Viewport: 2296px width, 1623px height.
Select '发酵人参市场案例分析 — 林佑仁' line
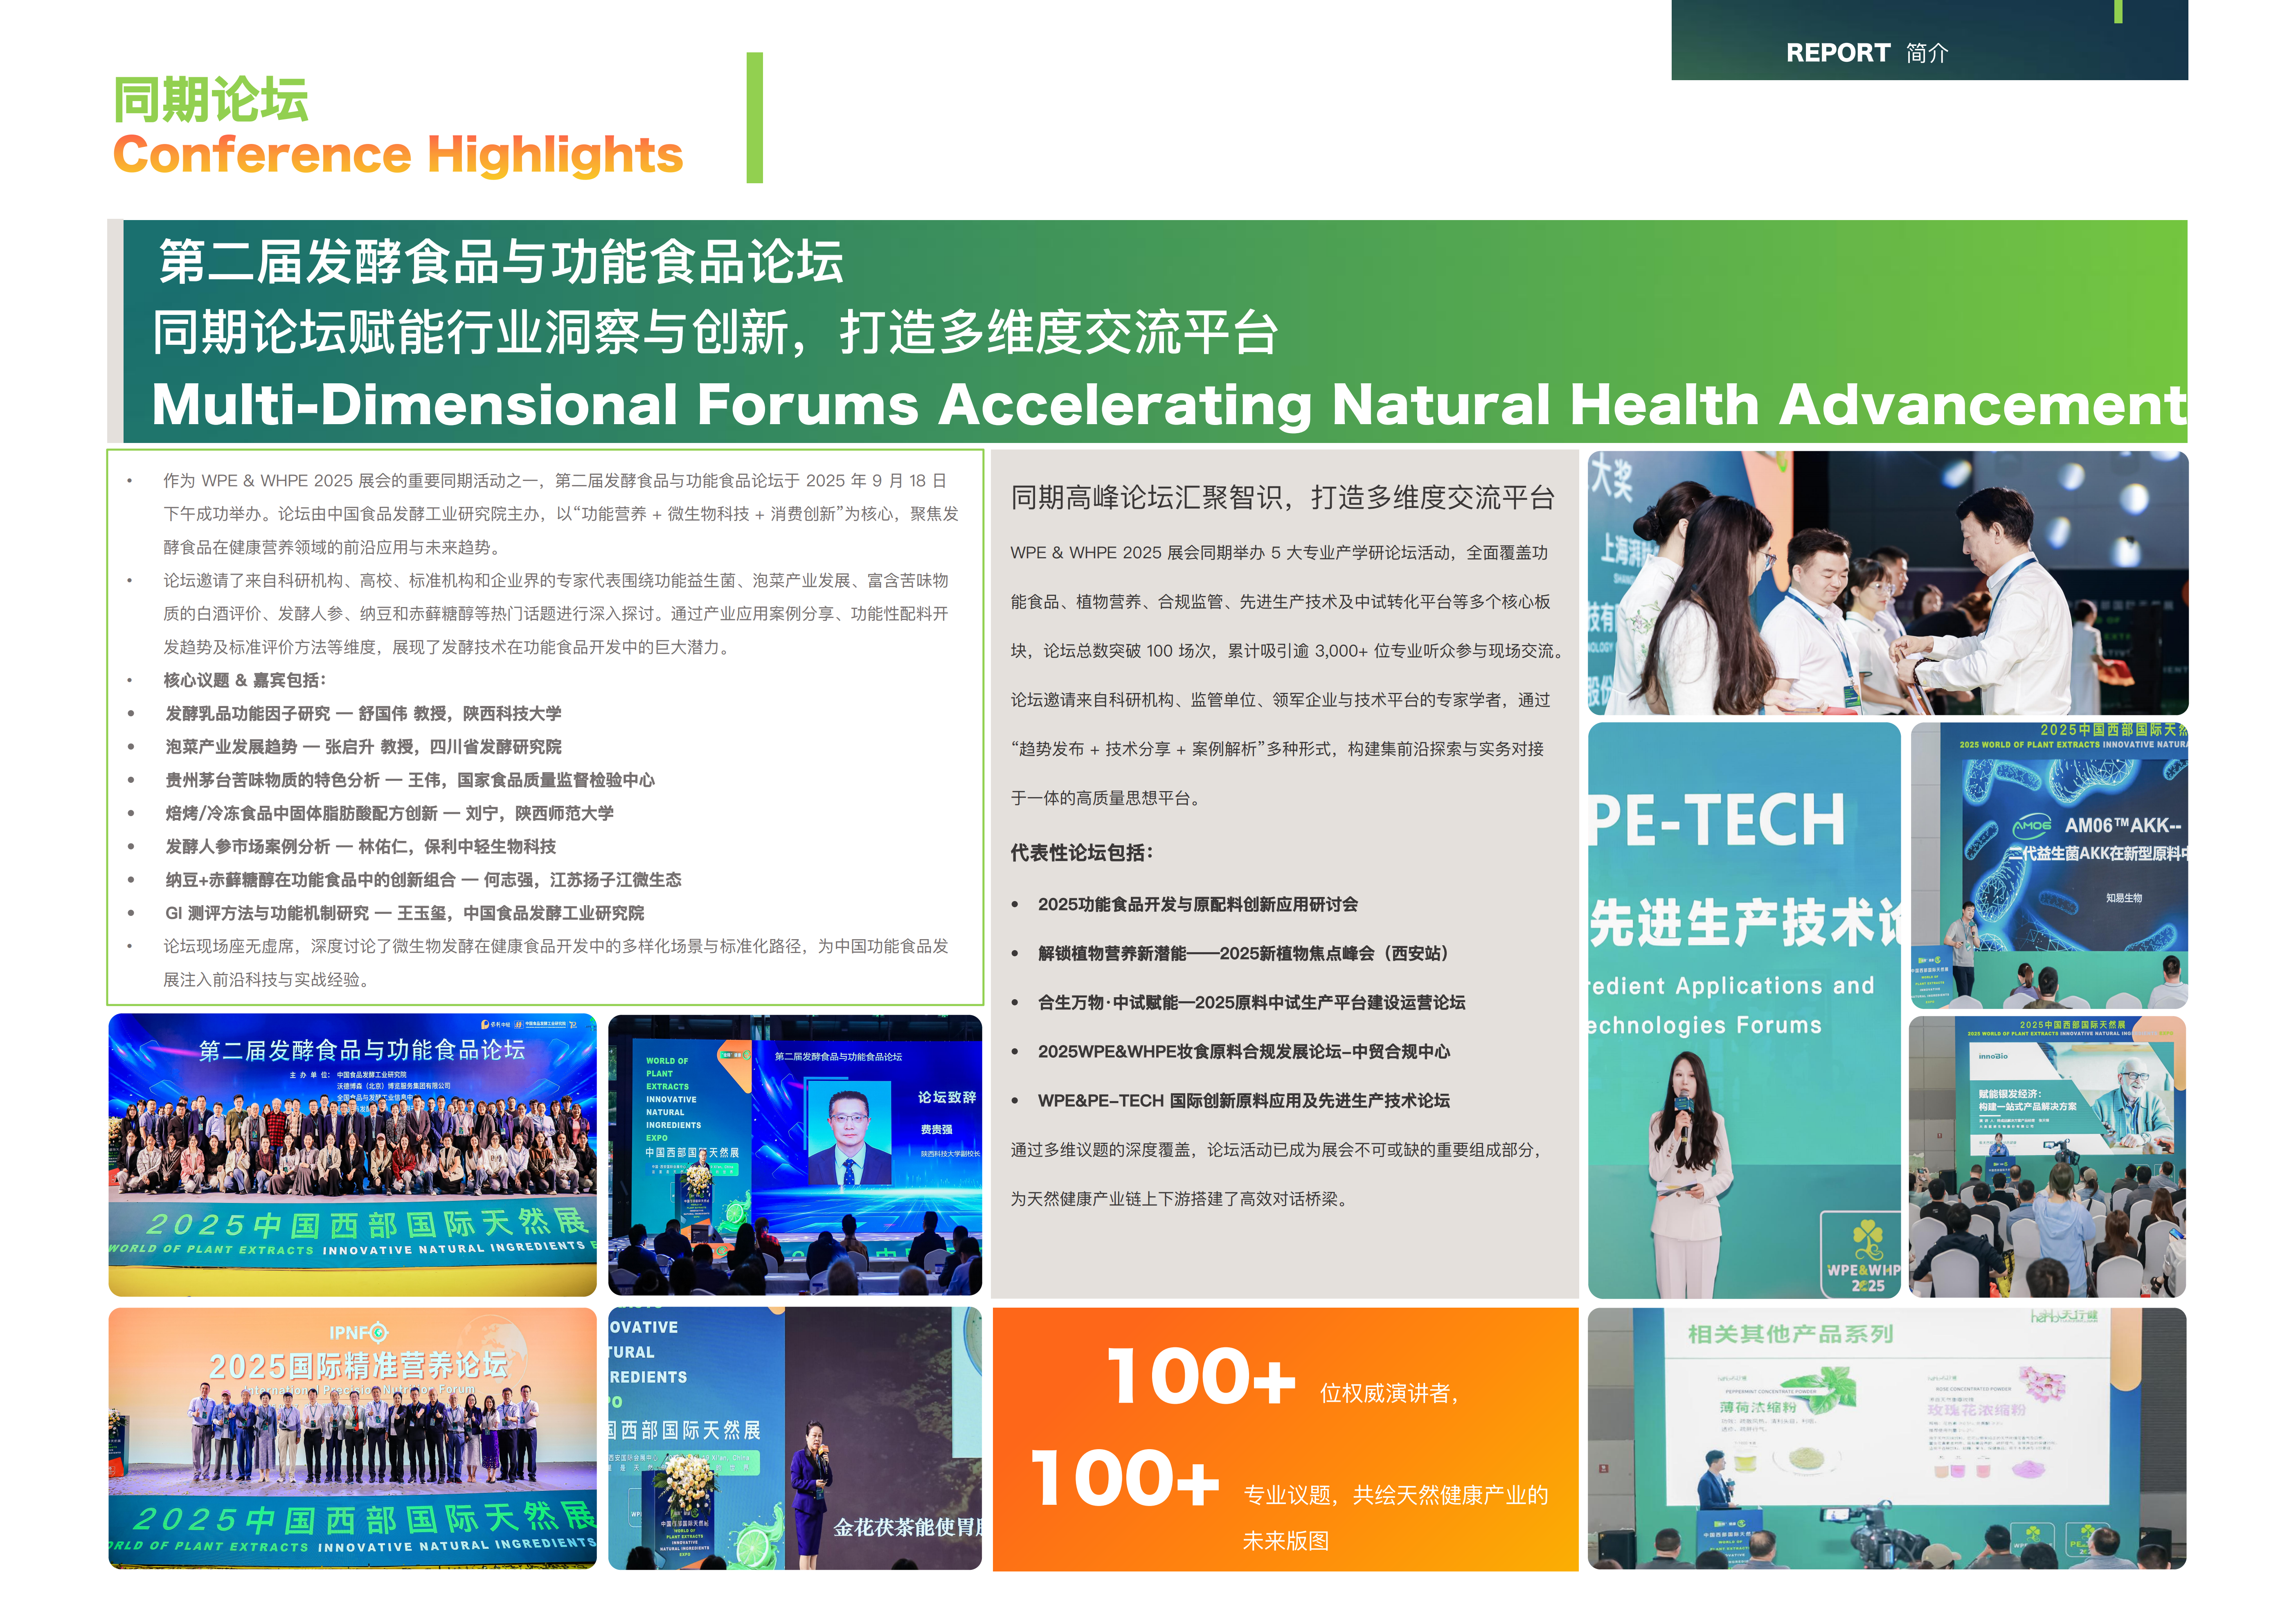(360, 847)
